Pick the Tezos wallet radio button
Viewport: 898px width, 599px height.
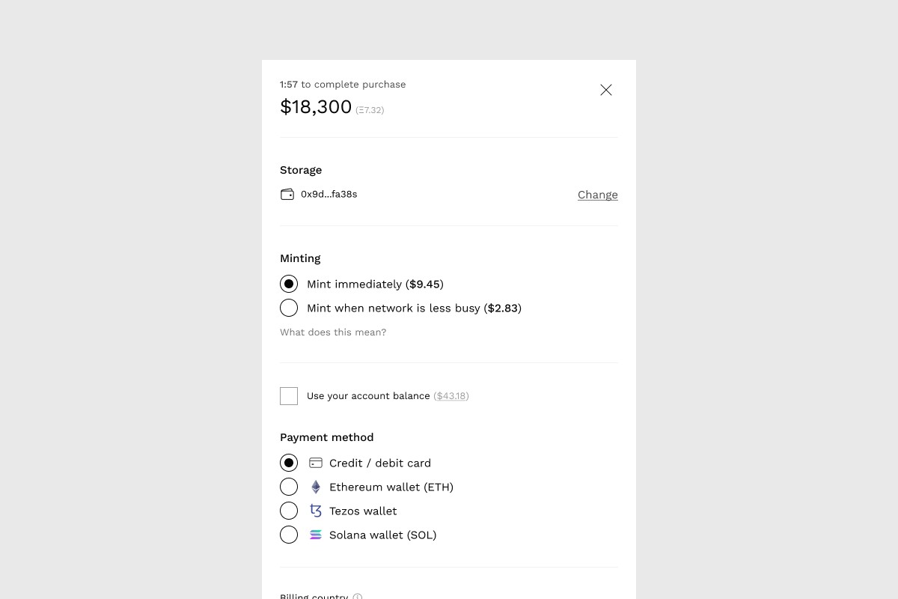289,511
